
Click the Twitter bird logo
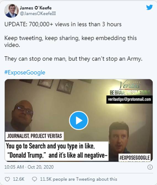(150, 7)
